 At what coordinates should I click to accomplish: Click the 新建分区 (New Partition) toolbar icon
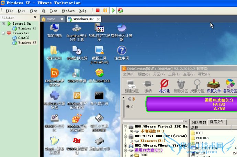click(x=131, y=86)
